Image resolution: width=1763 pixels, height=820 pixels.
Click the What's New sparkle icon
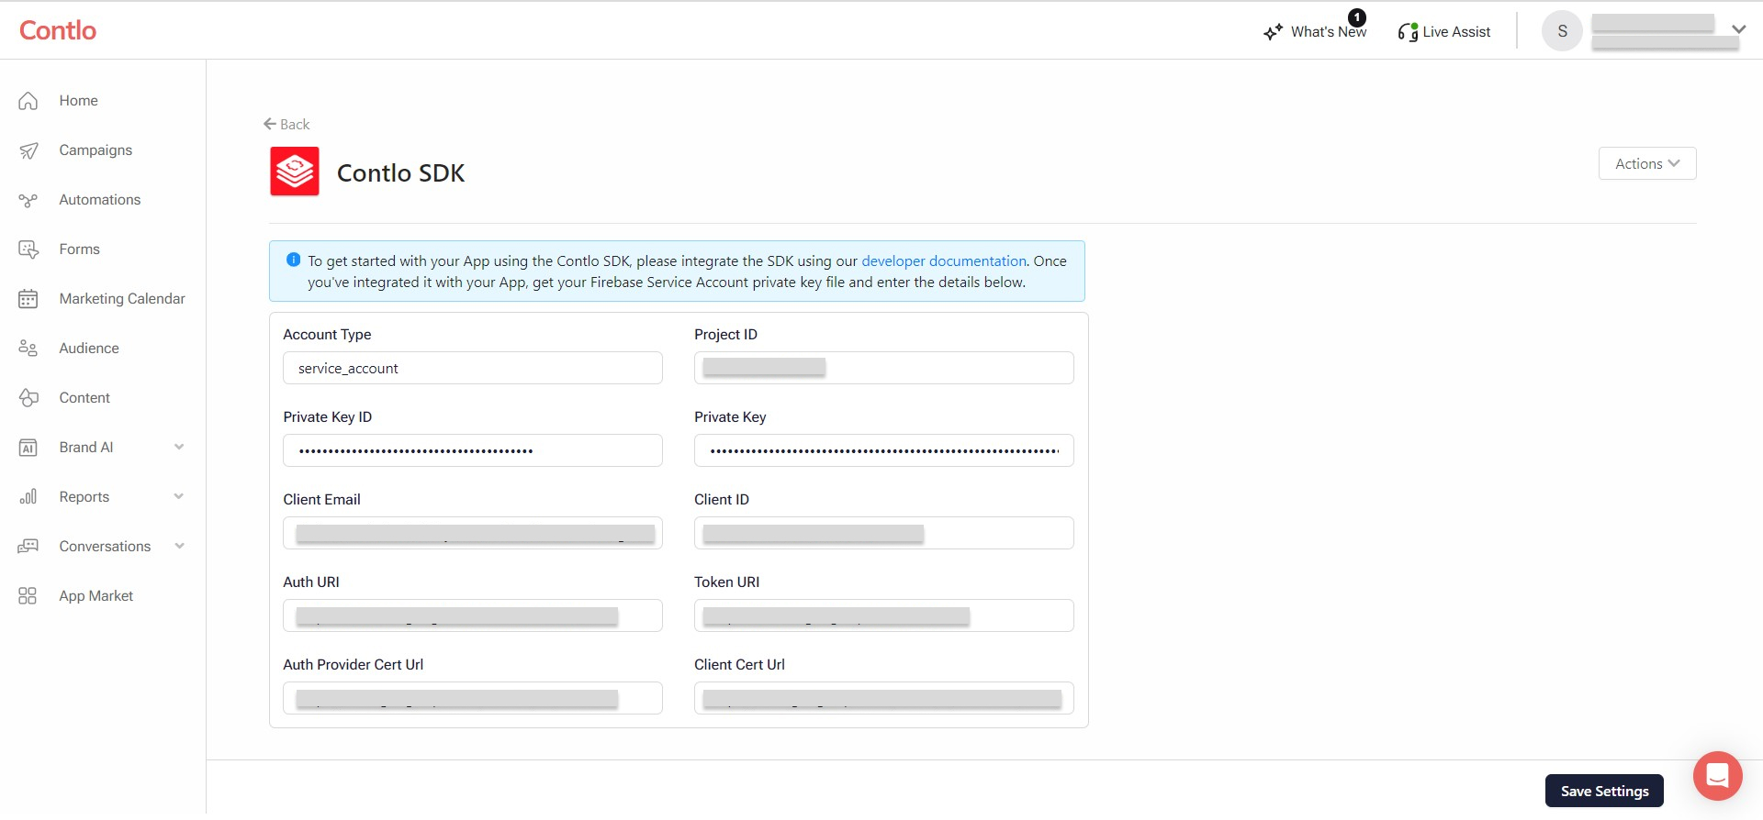pyautogui.click(x=1273, y=32)
